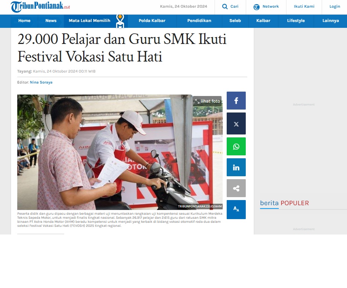
Task: Expand photo with lihat foto
Action: (207, 101)
